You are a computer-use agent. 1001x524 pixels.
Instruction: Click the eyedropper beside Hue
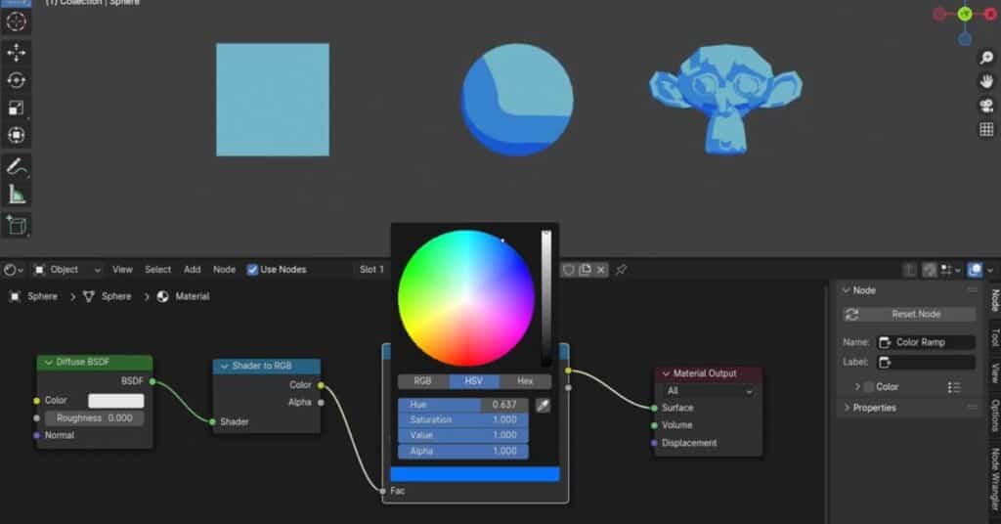pos(544,405)
